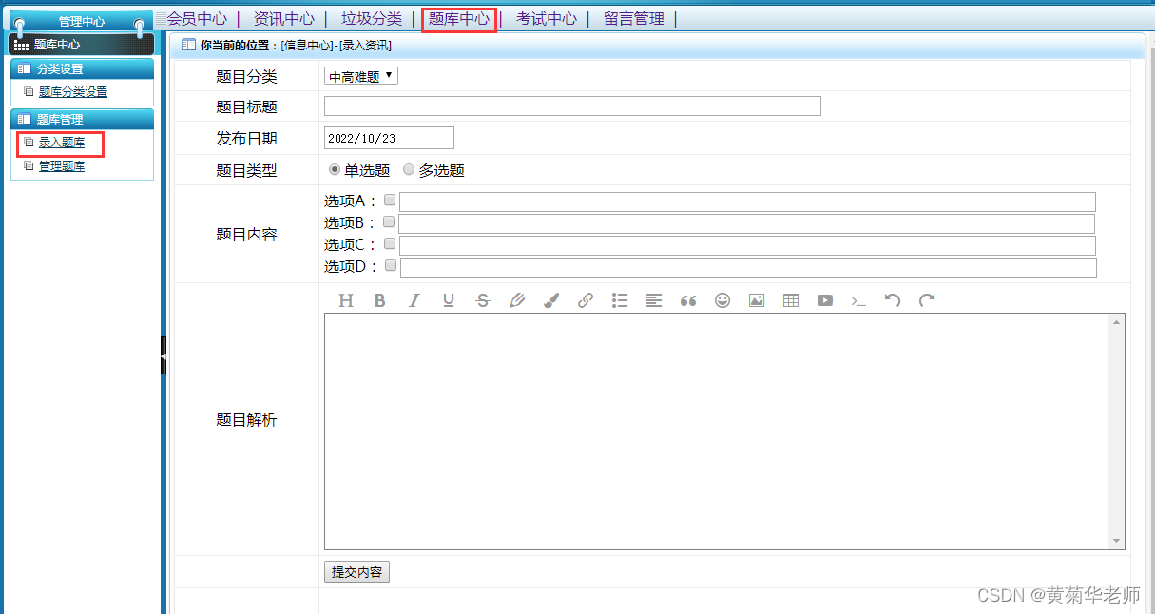Select the 单选题 radio button
The height and width of the screenshot is (614, 1155).
coord(335,169)
